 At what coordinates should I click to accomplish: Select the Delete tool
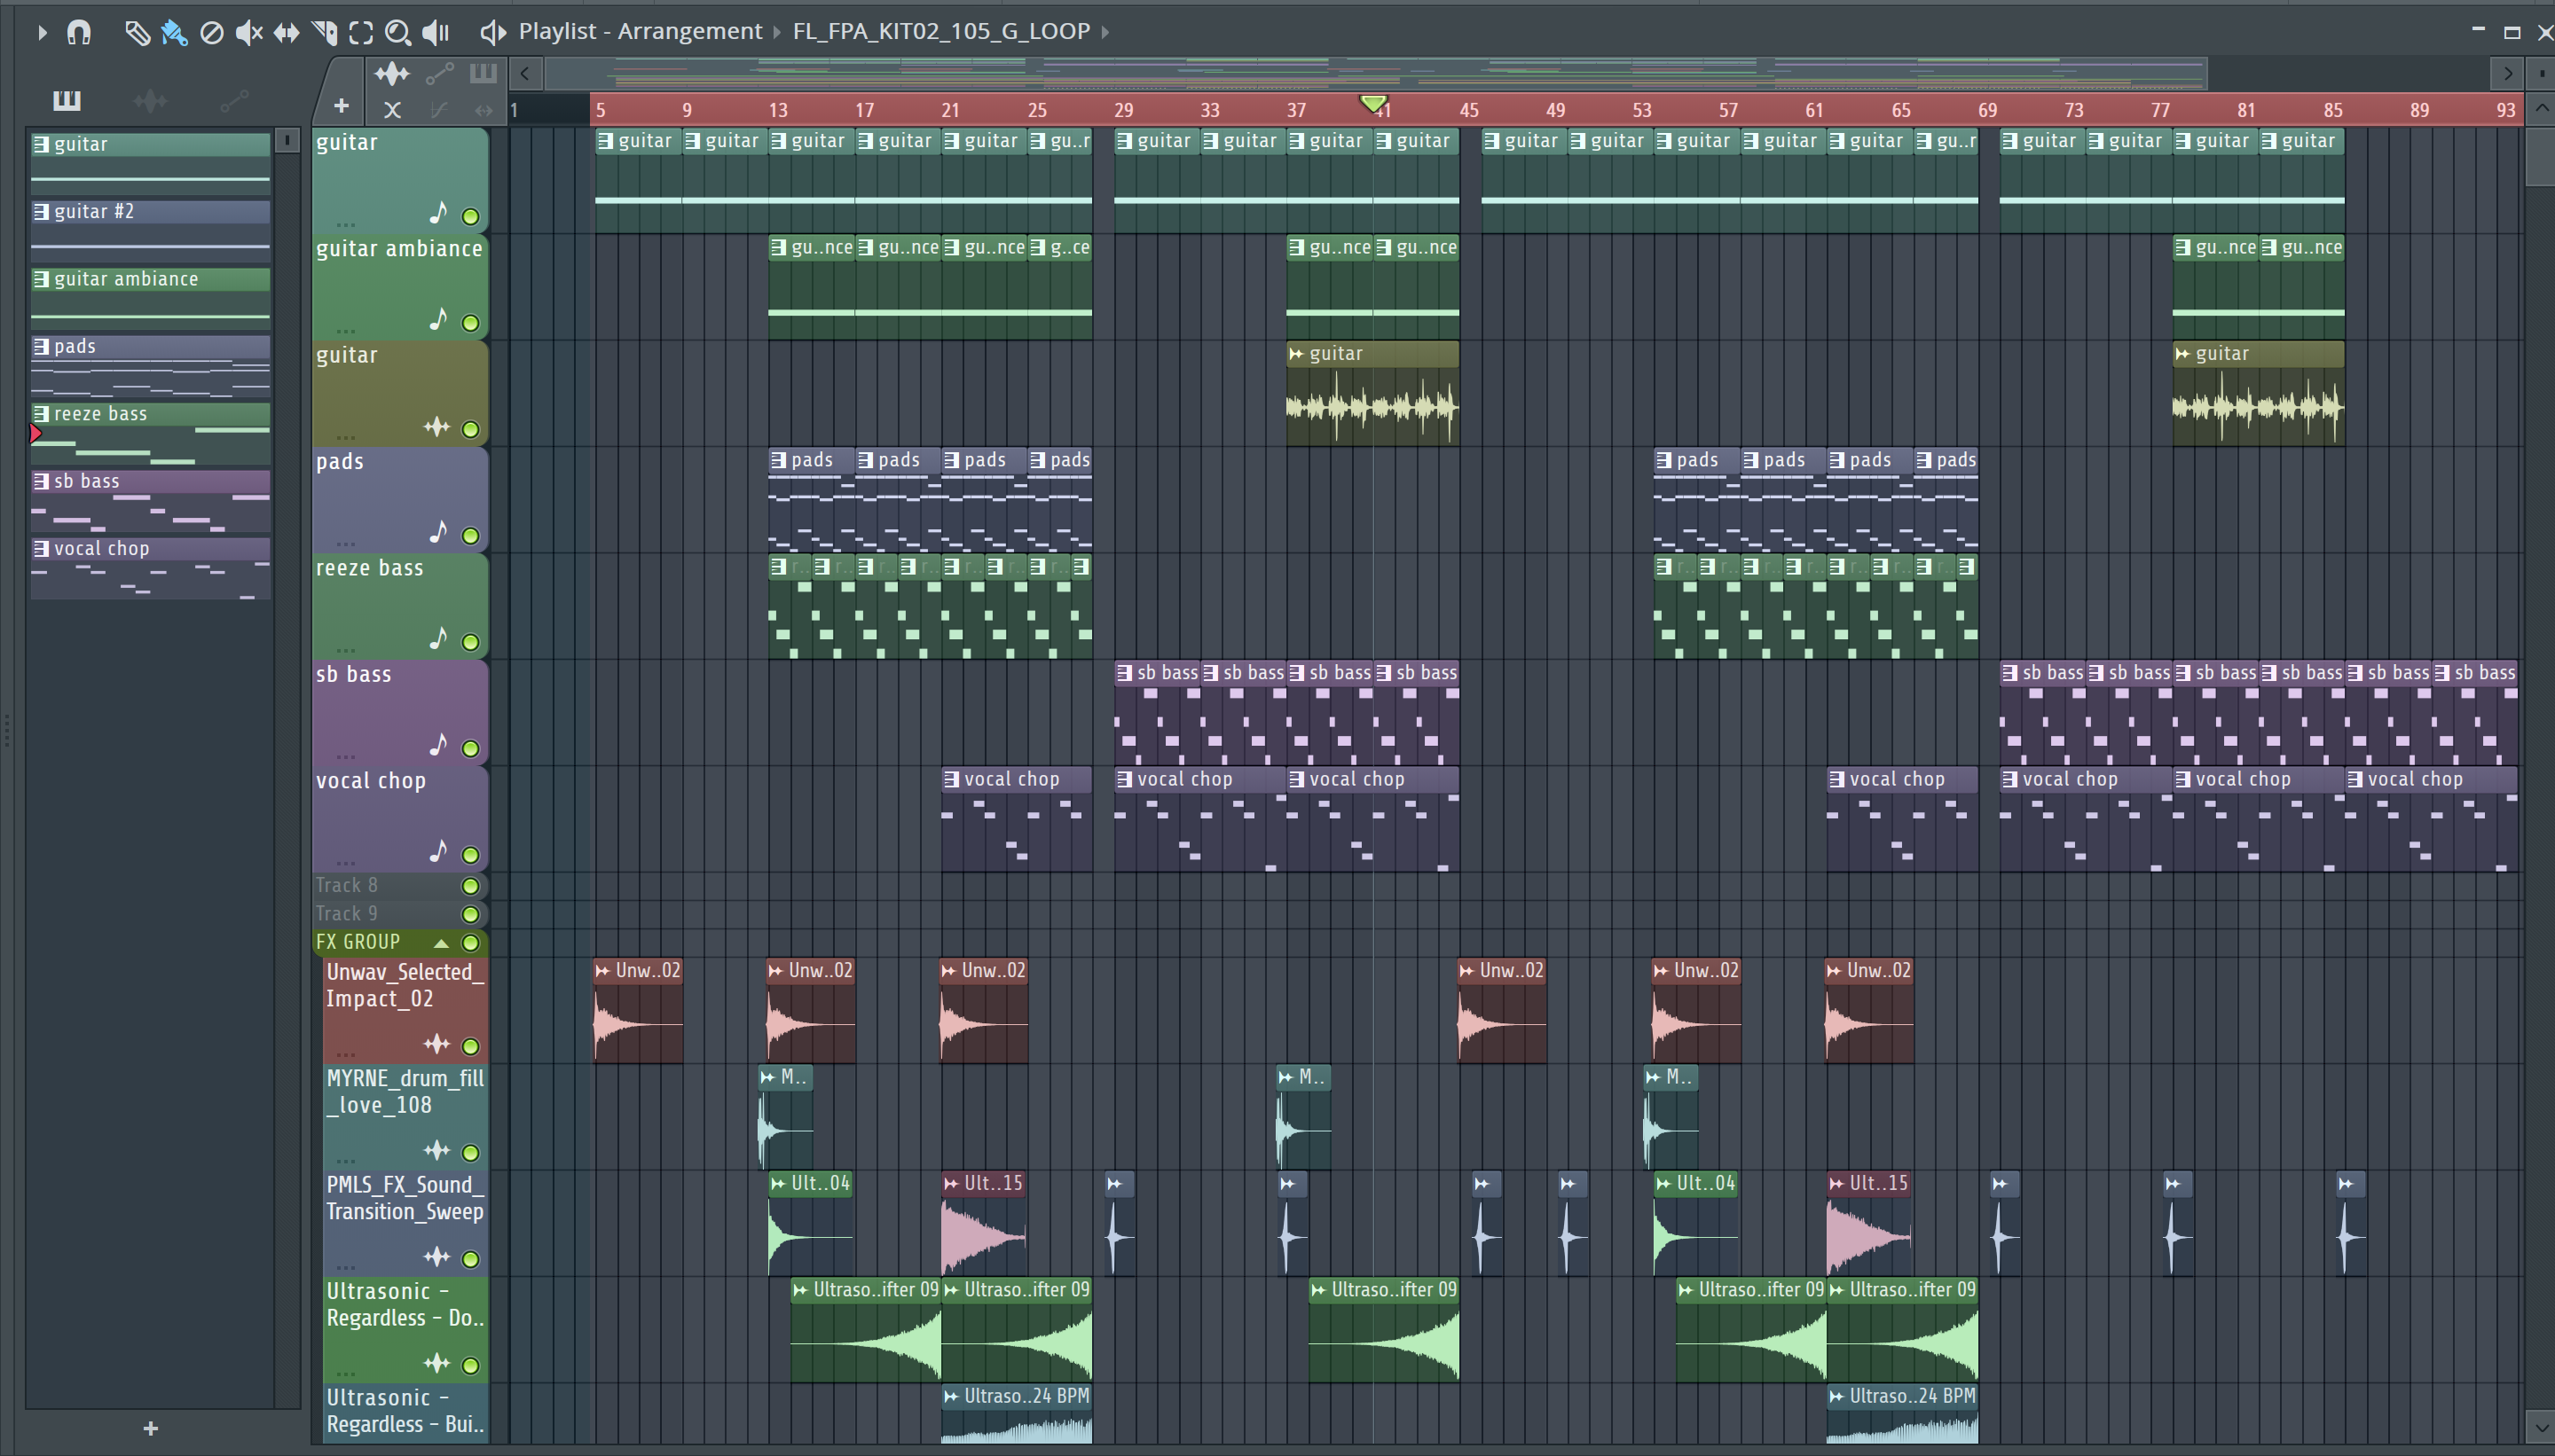pyautogui.click(x=211, y=32)
